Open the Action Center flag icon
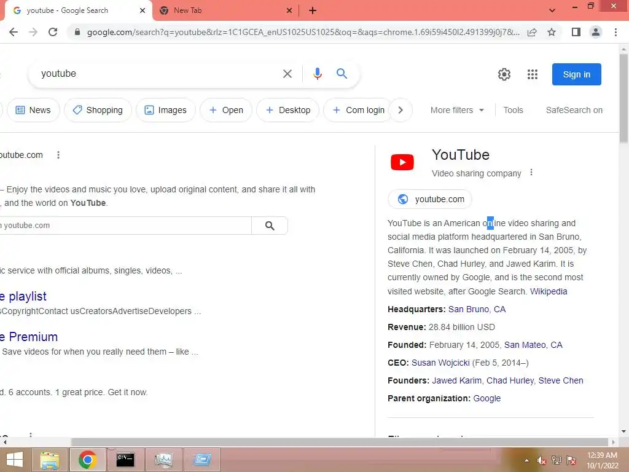 tap(571, 460)
